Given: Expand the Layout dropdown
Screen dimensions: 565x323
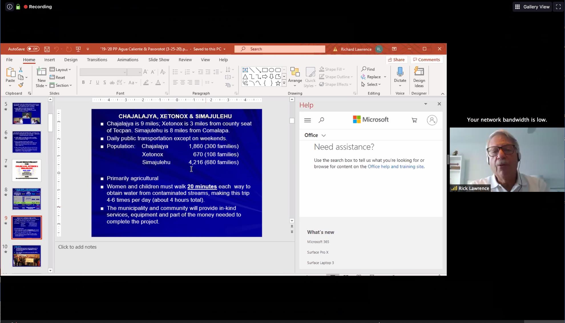Looking at the screenshot, I should pos(60,69).
